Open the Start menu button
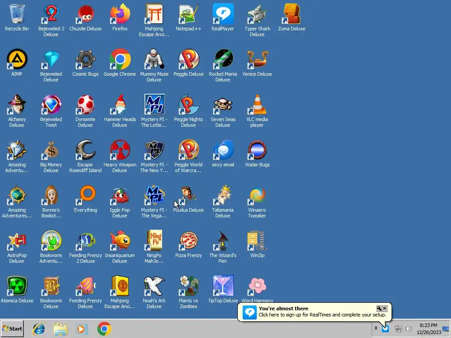 point(12,329)
